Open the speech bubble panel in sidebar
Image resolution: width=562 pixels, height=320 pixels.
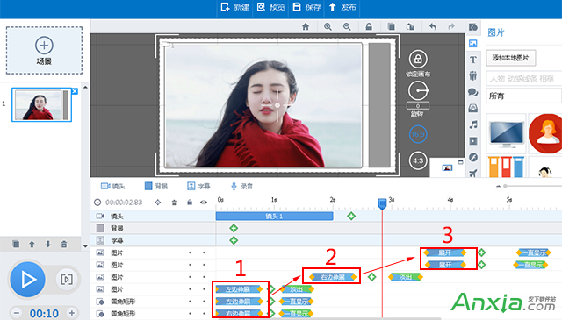click(473, 92)
